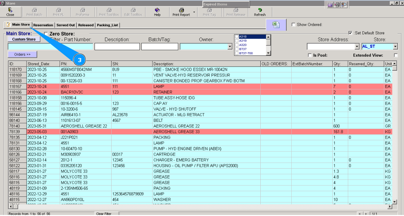404x216 pixels.
Task: Click the Print Report toolbar button
Action: click(x=181, y=12)
